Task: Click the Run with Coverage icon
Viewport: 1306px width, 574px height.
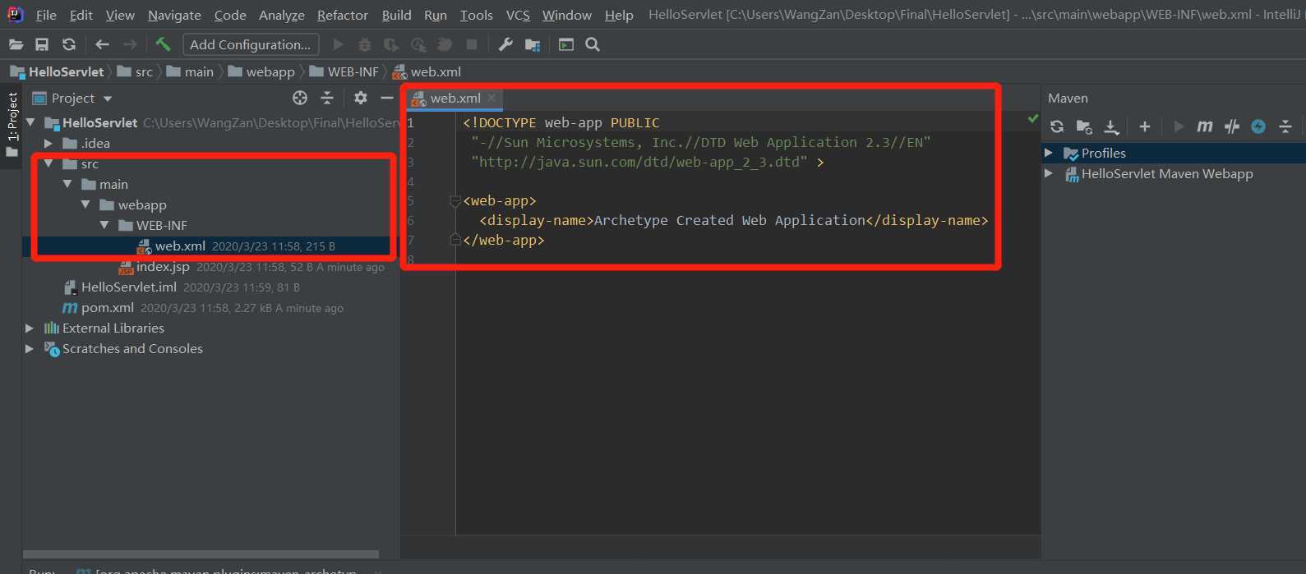Action: (x=391, y=44)
